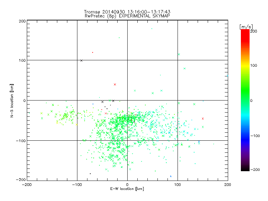Click the colorbar '-100' label
Screen dimensions: 268x201
tap(255, 136)
